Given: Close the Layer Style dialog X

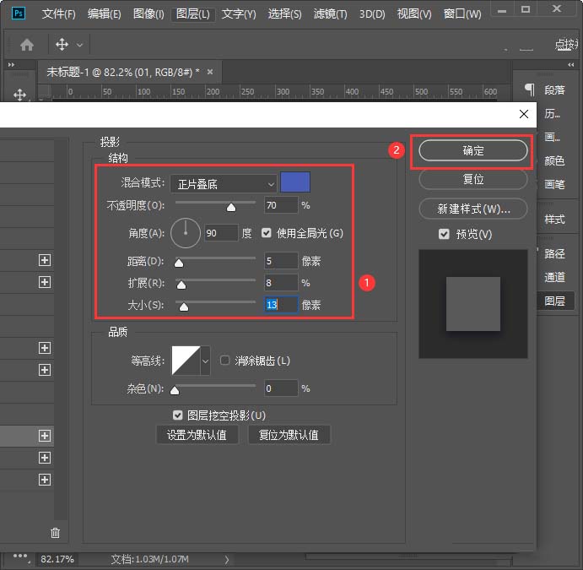Looking at the screenshot, I should pos(524,114).
